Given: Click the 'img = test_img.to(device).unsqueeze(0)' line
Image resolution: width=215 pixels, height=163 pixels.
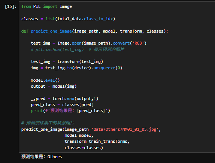Looking at the screenshot, I should pos(76,68).
